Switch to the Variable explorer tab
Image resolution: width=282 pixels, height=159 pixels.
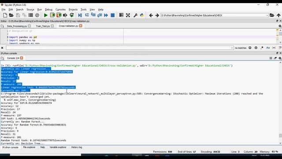(58, 147)
